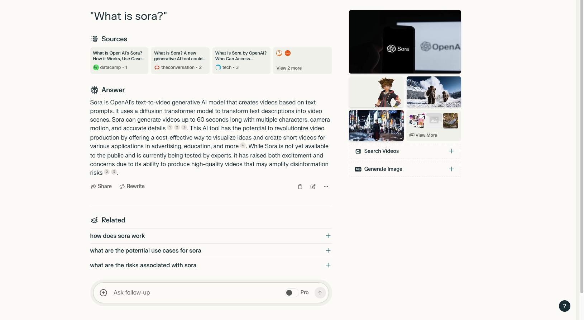Open the three-dot more options menu
This screenshot has height=320, width=584.
point(326,187)
